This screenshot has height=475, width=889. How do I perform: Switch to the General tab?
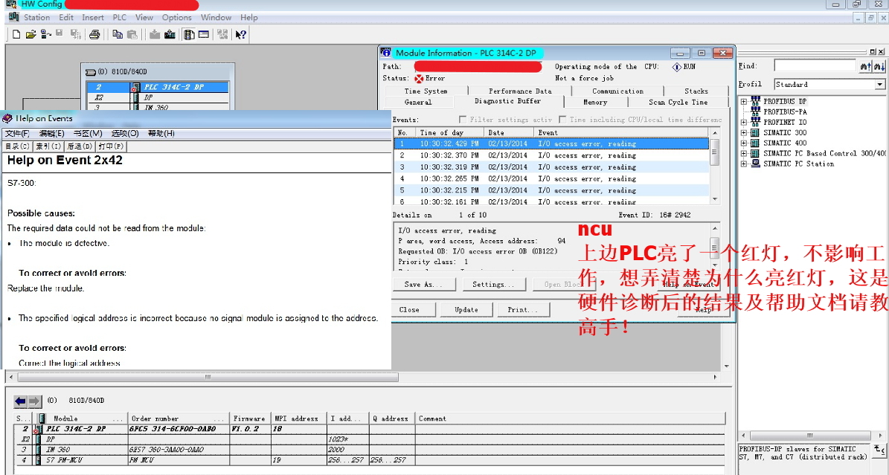point(418,102)
